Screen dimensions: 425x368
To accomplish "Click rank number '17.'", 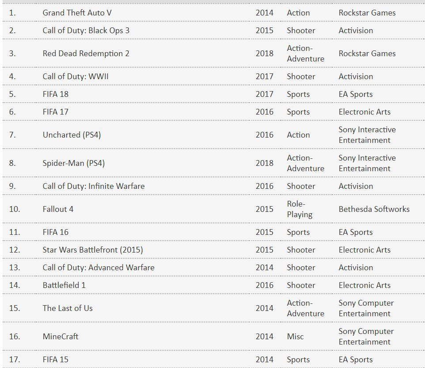I will point(15,360).
